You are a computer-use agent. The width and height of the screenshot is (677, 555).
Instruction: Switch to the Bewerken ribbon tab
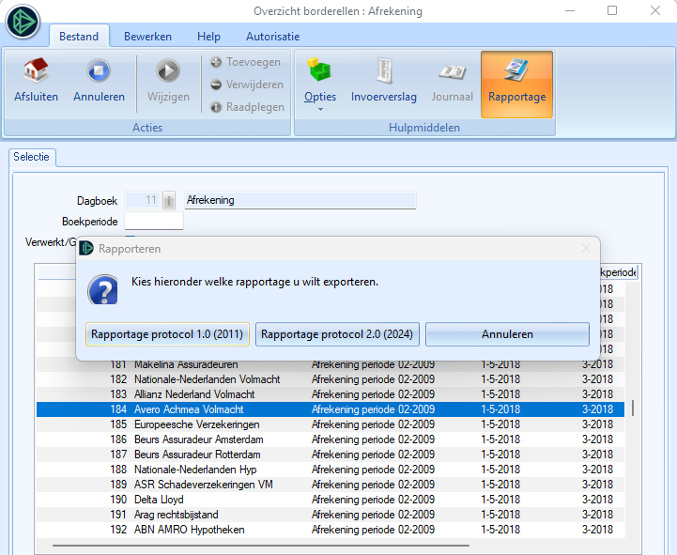pos(147,37)
